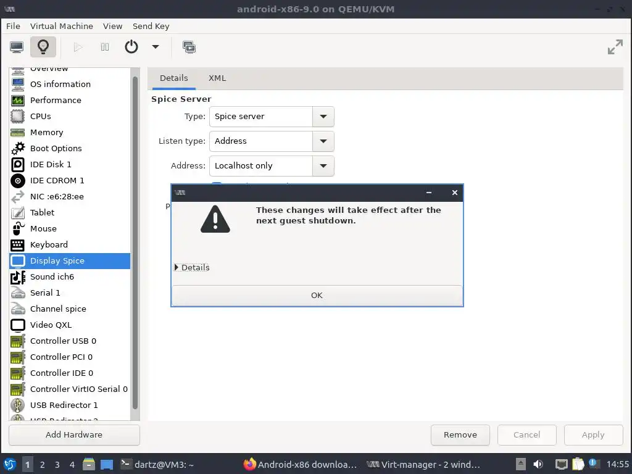Close the warning dialog
Image resolution: width=632 pixels, height=474 pixels.
pos(455,193)
